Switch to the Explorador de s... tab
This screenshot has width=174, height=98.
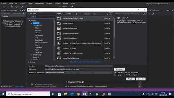[7, 87]
